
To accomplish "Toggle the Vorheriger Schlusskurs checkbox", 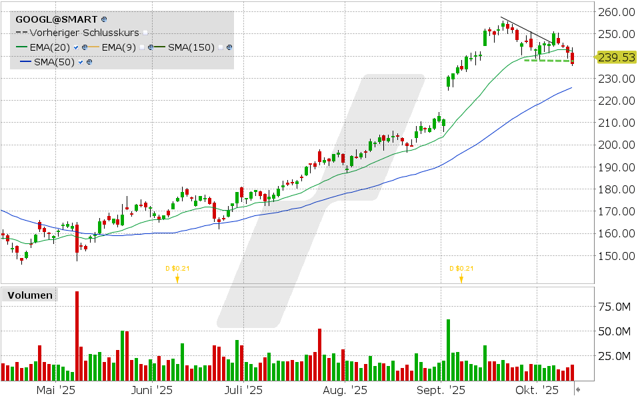I will click(145, 33).
